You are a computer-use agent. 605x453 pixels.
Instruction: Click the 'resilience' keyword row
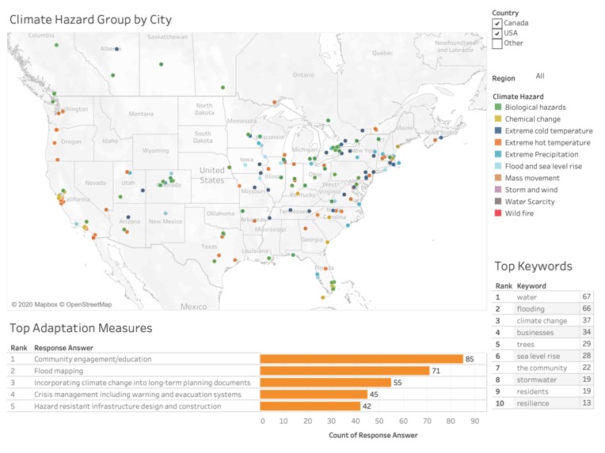click(x=542, y=403)
